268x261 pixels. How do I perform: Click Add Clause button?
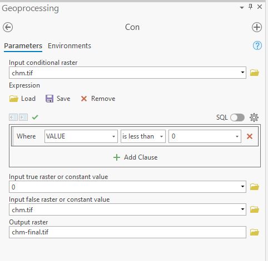click(135, 157)
